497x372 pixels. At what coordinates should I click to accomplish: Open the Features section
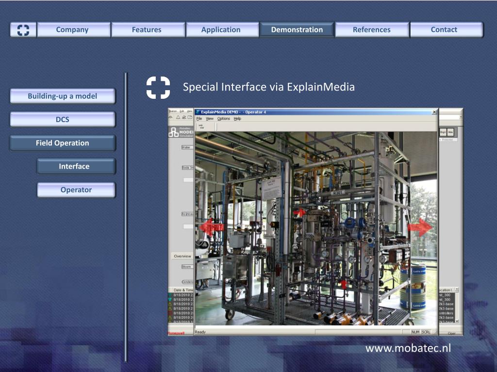pos(148,30)
